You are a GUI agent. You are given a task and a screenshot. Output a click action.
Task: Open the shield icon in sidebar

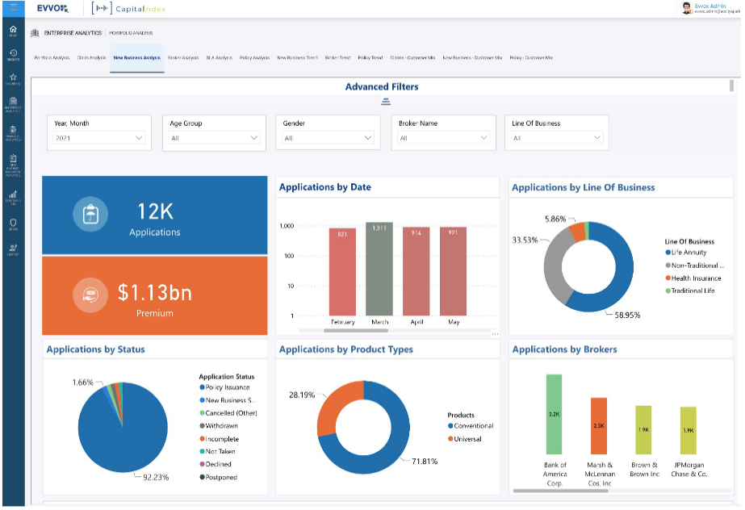click(x=12, y=224)
